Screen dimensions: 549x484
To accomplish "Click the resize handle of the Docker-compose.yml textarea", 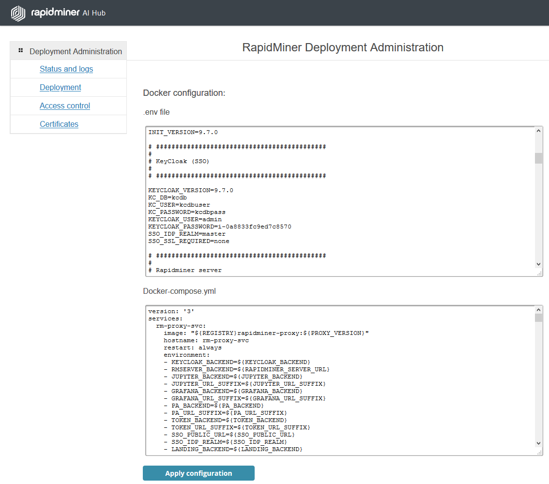I will coord(541,453).
